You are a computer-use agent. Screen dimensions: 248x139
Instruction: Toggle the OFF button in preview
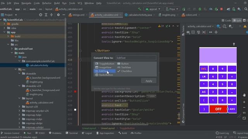pyautogui.click(x=218, y=109)
